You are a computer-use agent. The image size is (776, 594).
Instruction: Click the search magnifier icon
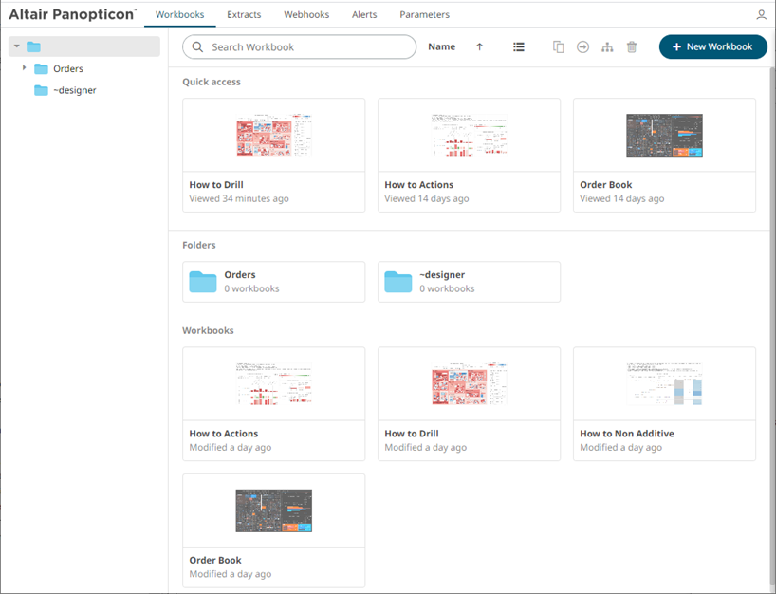(x=196, y=46)
